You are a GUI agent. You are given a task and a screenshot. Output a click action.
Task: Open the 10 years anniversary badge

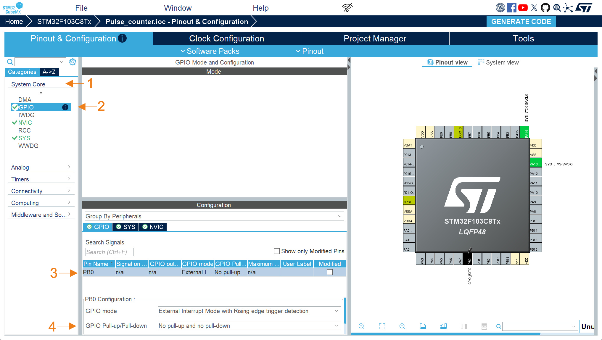[x=500, y=8]
